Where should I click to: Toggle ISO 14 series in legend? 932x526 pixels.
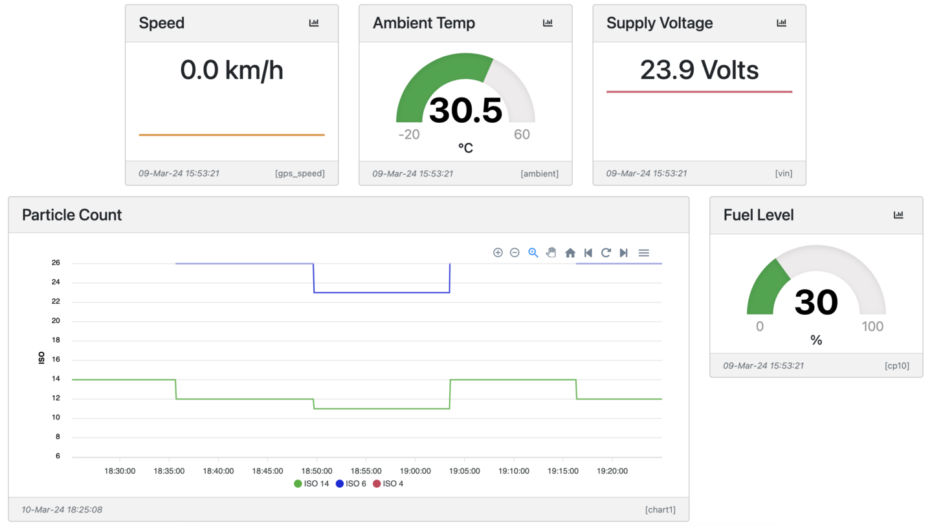click(312, 483)
